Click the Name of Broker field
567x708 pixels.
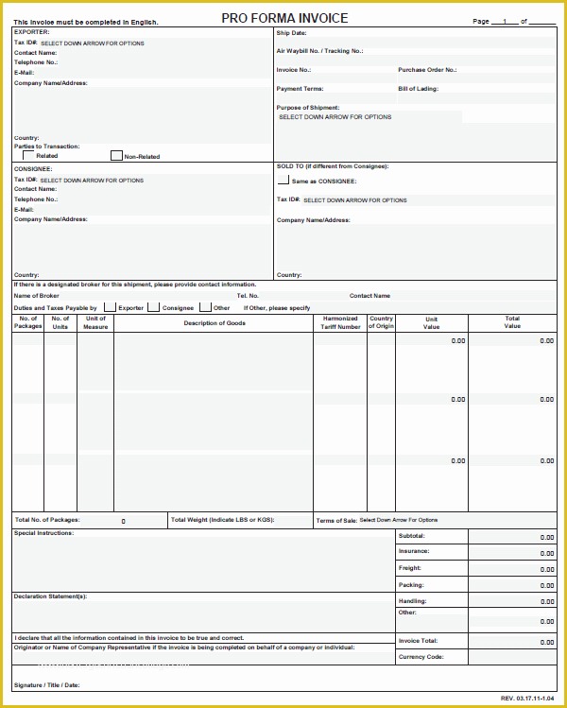[147, 296]
